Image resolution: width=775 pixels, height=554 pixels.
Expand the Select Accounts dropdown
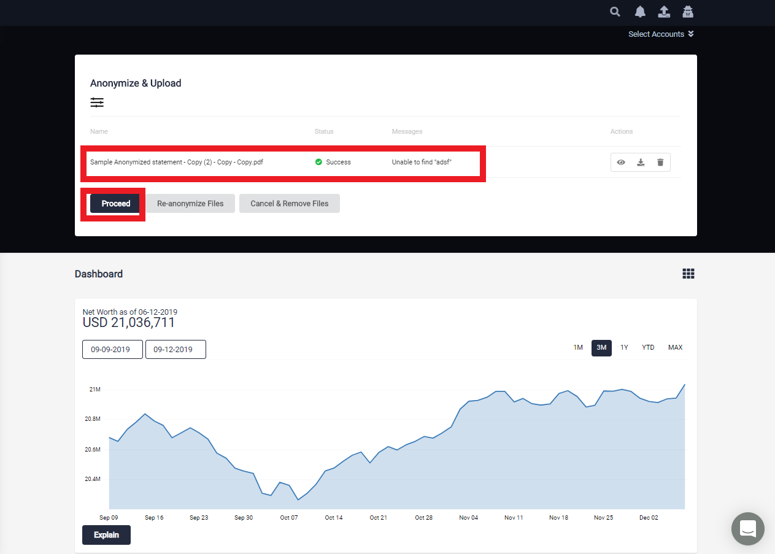661,34
